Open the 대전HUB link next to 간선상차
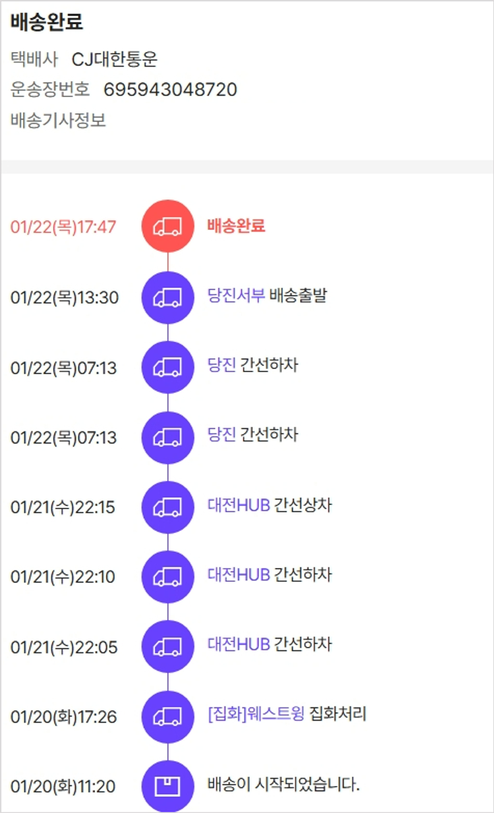 point(238,505)
